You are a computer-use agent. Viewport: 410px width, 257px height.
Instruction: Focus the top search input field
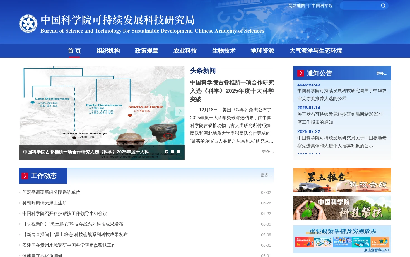360,6
